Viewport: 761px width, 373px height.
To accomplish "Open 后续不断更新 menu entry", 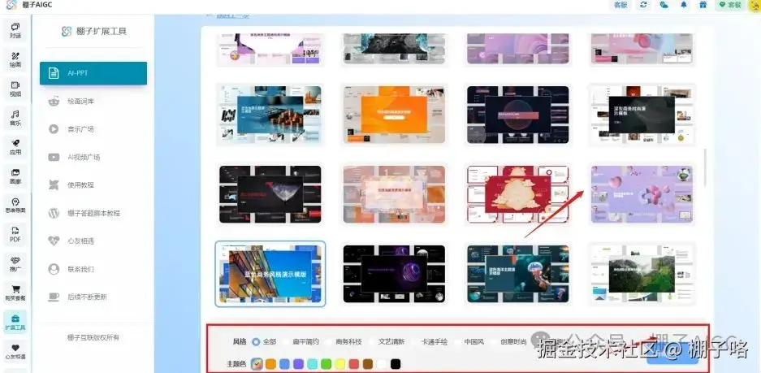I will (93, 297).
